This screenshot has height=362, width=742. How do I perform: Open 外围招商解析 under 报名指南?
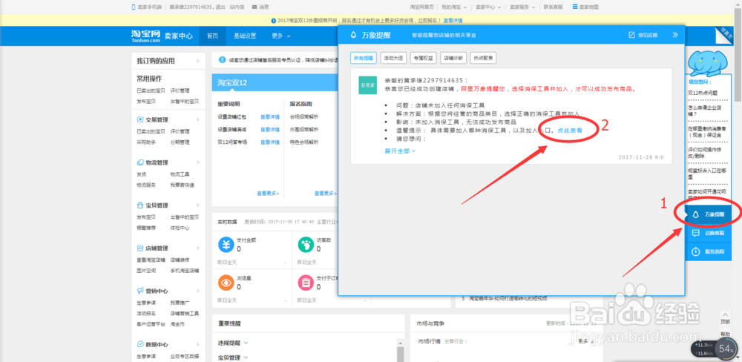pyautogui.click(x=303, y=130)
